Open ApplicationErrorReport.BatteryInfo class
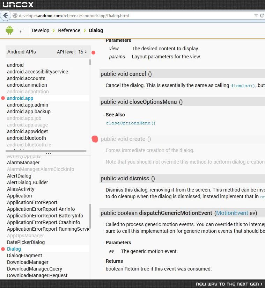The width and height of the screenshot is (265, 288). [45, 216]
